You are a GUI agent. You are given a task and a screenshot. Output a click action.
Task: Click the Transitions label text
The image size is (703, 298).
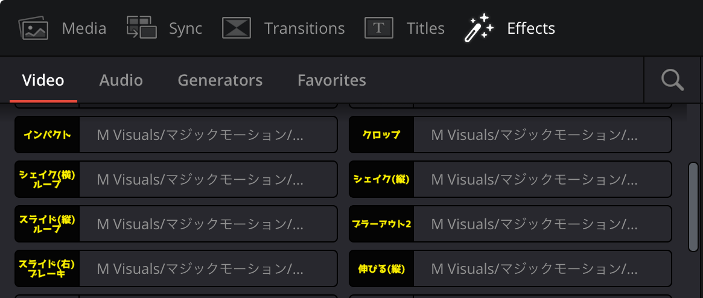pos(304,28)
